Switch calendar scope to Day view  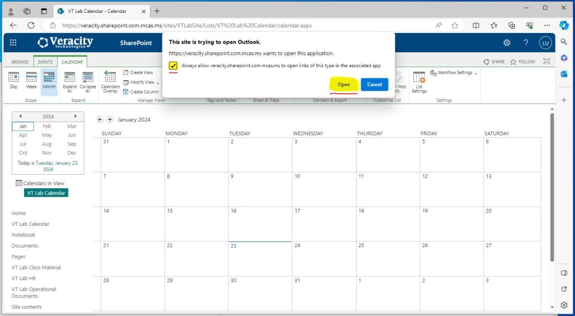point(13,80)
